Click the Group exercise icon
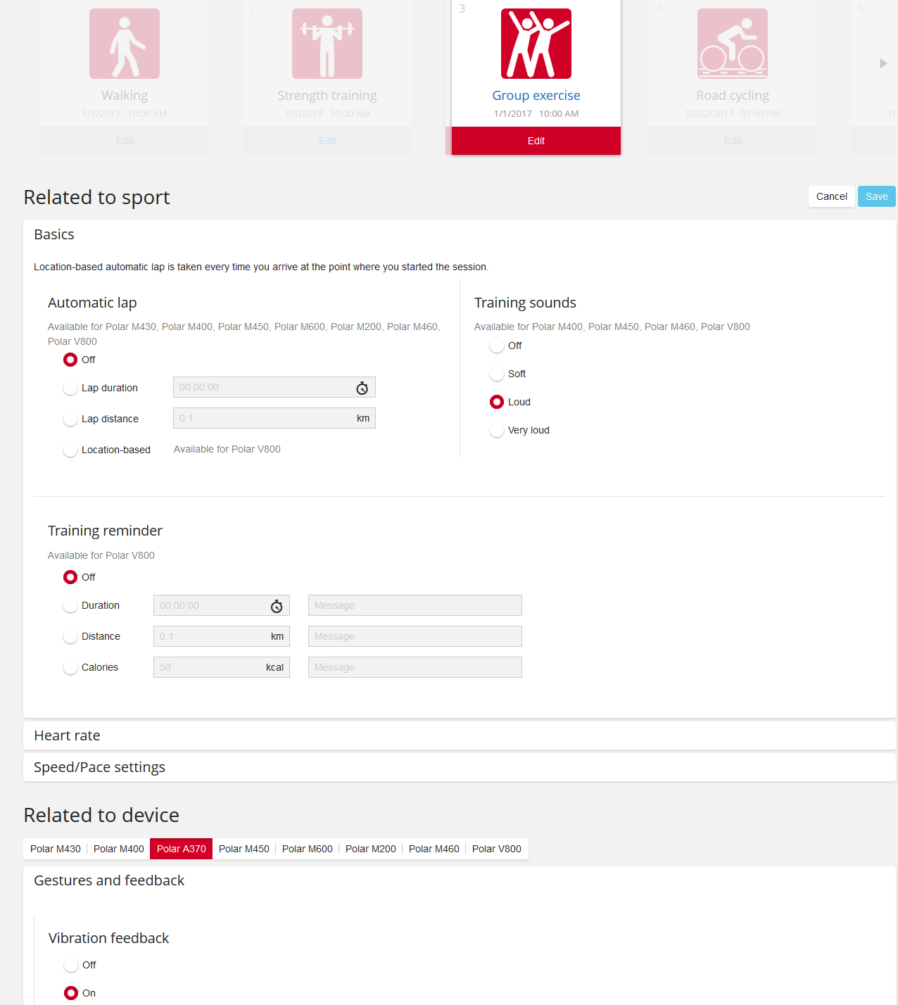This screenshot has width=898, height=1005. click(536, 44)
